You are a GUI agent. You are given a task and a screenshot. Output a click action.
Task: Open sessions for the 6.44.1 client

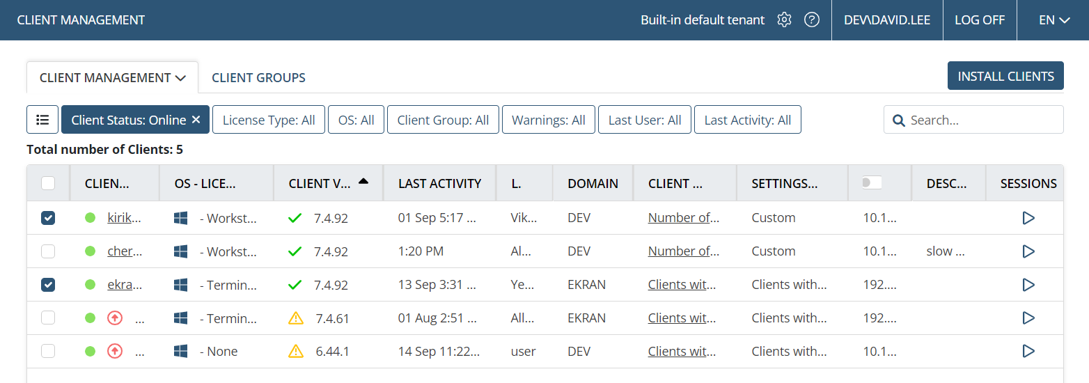click(x=1028, y=352)
